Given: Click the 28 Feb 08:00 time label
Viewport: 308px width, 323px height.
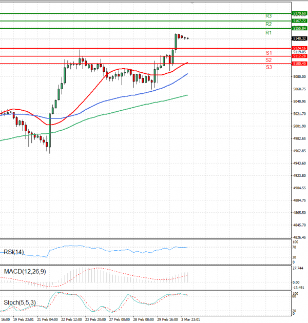Looking at the screenshot, I should [144, 319].
